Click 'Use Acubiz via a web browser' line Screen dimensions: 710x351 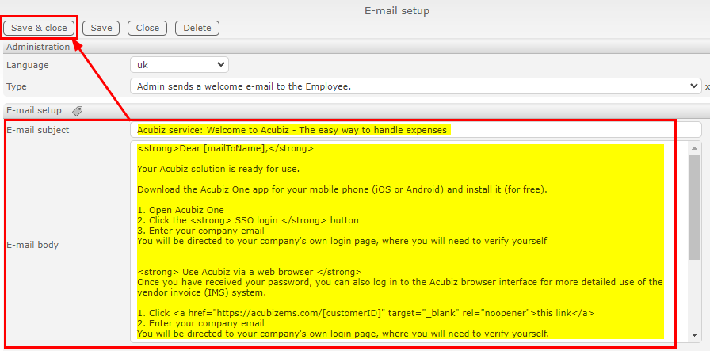pos(250,272)
